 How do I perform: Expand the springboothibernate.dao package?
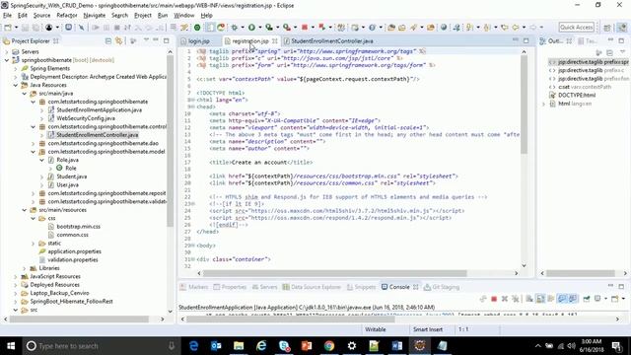point(33,143)
